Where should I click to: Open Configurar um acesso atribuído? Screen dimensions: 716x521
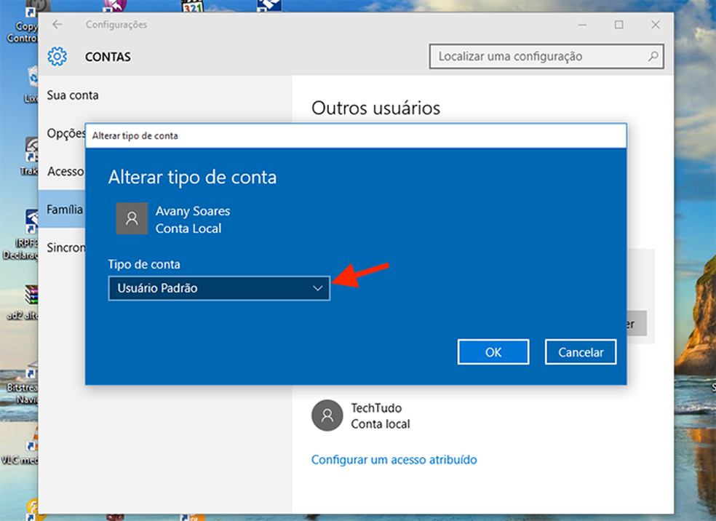(x=394, y=459)
